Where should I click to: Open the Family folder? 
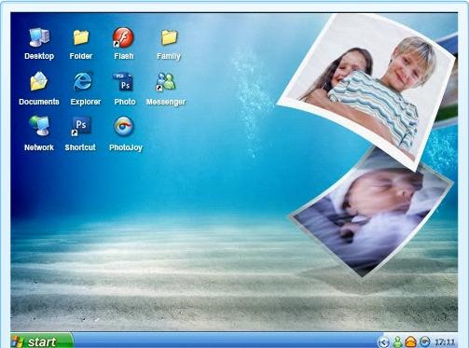(169, 37)
